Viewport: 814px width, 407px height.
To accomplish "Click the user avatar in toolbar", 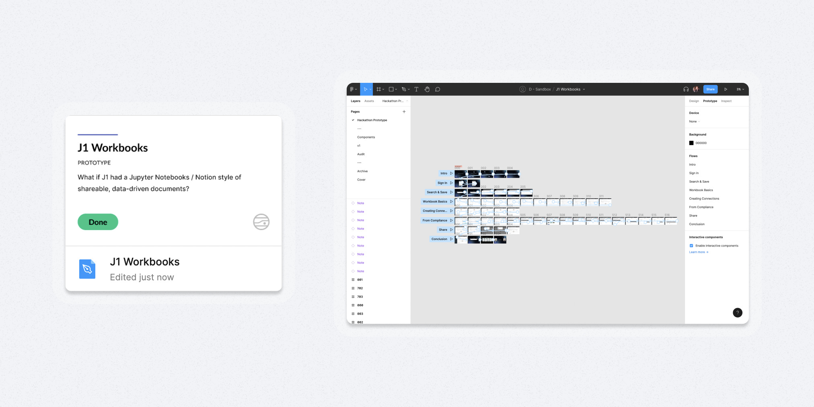I will point(696,89).
